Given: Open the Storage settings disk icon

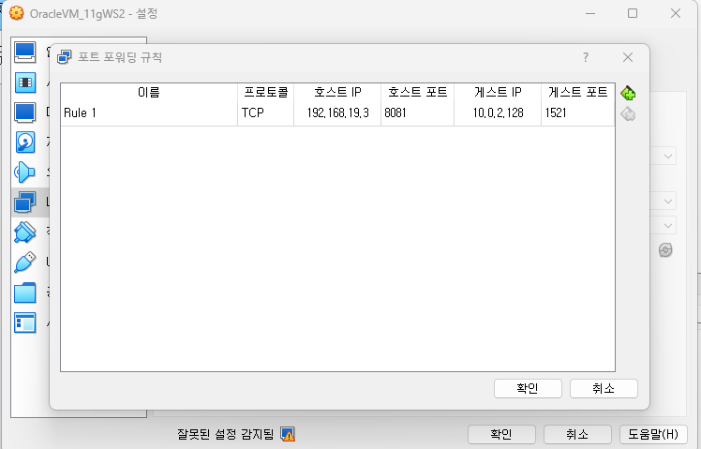Looking at the screenshot, I should [x=24, y=142].
